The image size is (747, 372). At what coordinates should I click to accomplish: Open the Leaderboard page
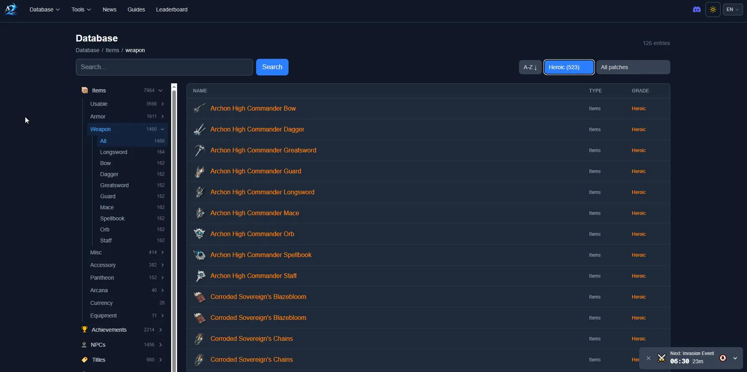(x=172, y=9)
